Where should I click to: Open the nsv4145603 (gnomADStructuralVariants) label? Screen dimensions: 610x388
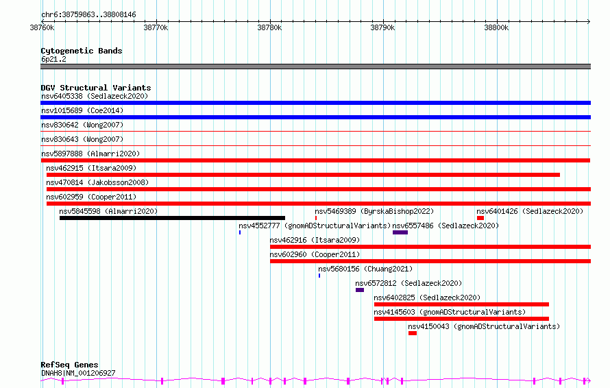450,312
